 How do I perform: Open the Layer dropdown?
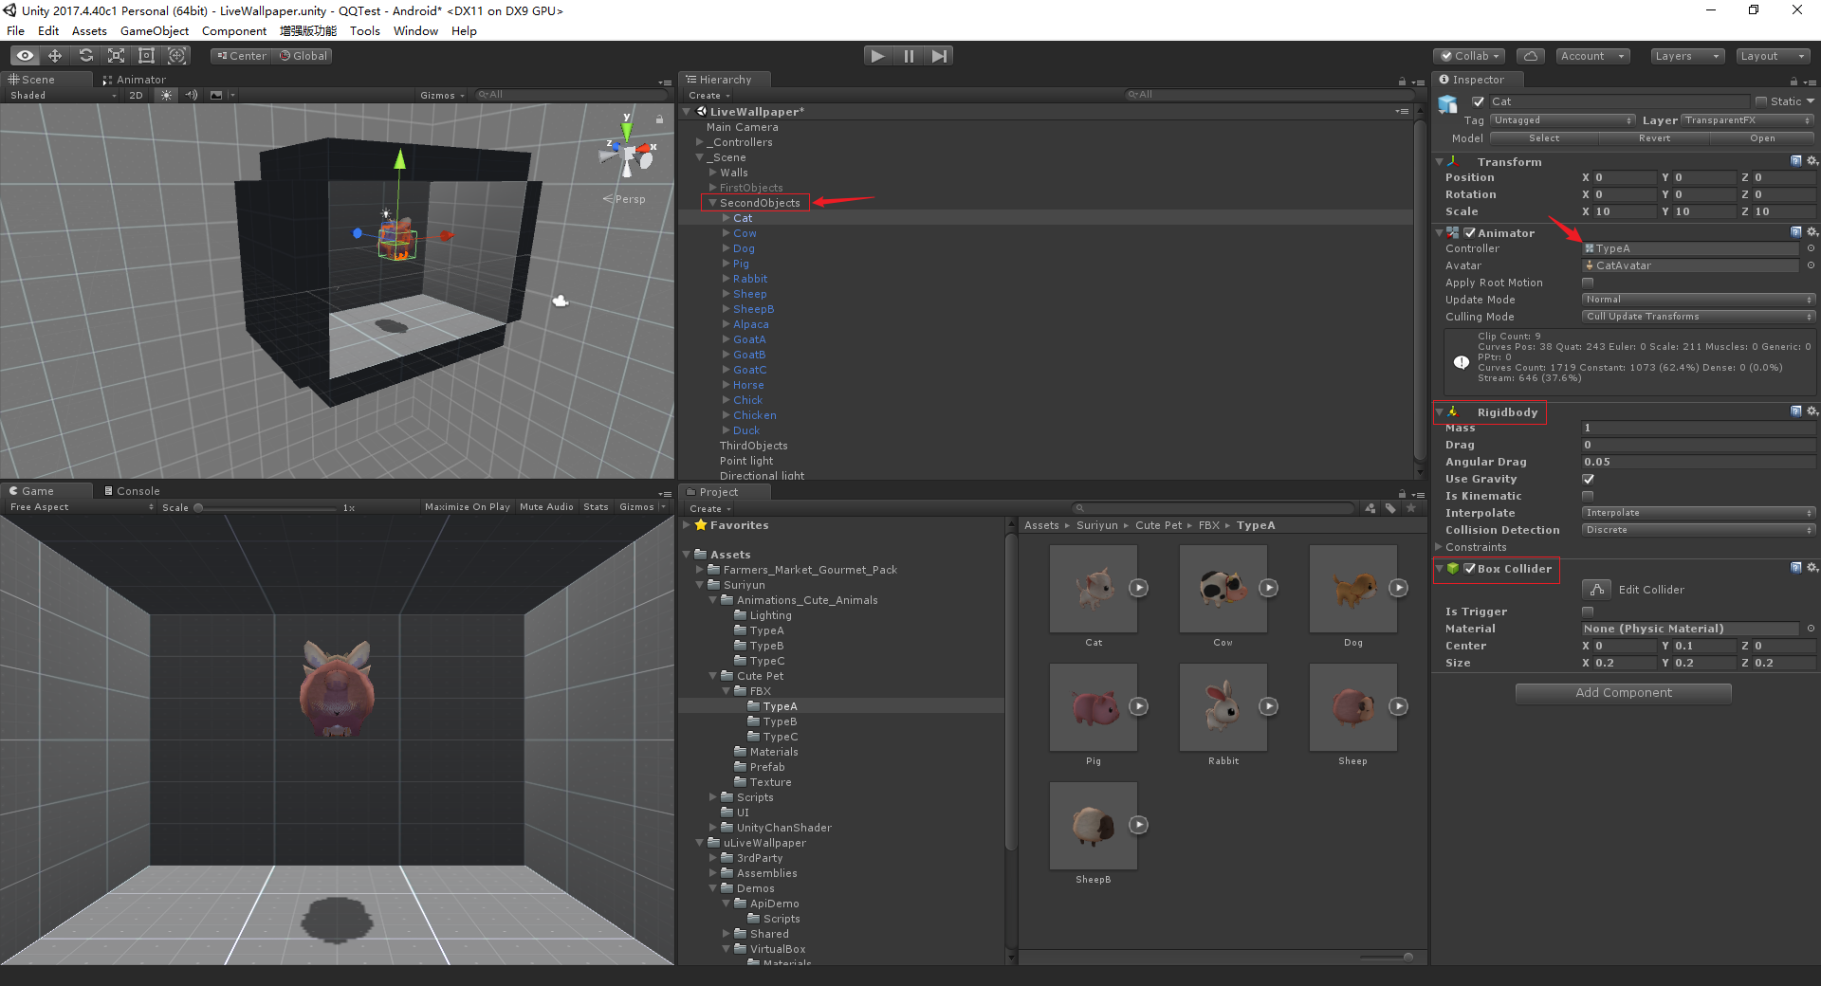click(1748, 120)
